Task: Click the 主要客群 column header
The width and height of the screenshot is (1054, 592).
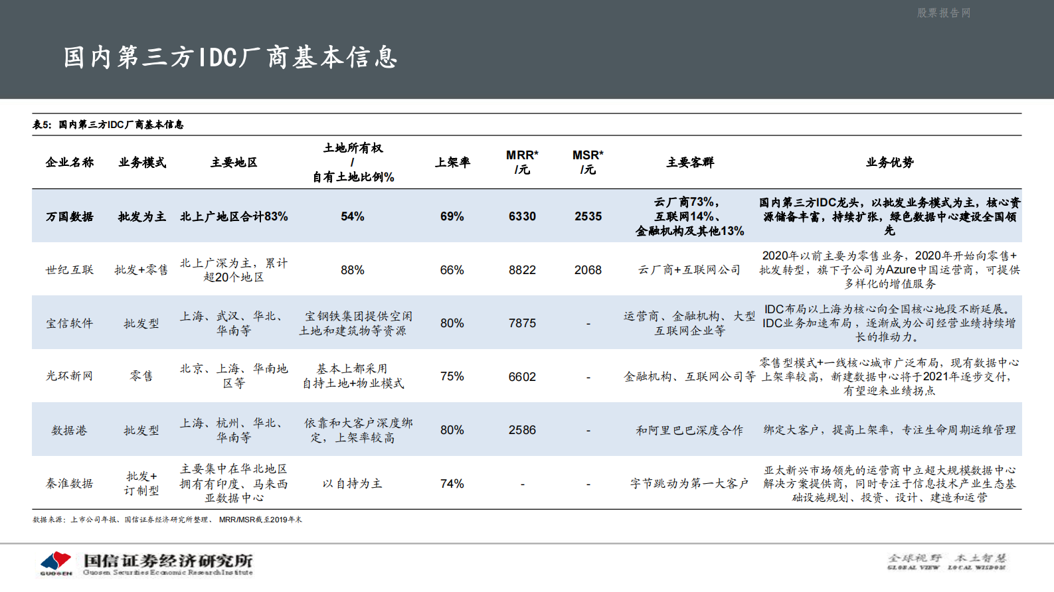Action: [x=690, y=163]
